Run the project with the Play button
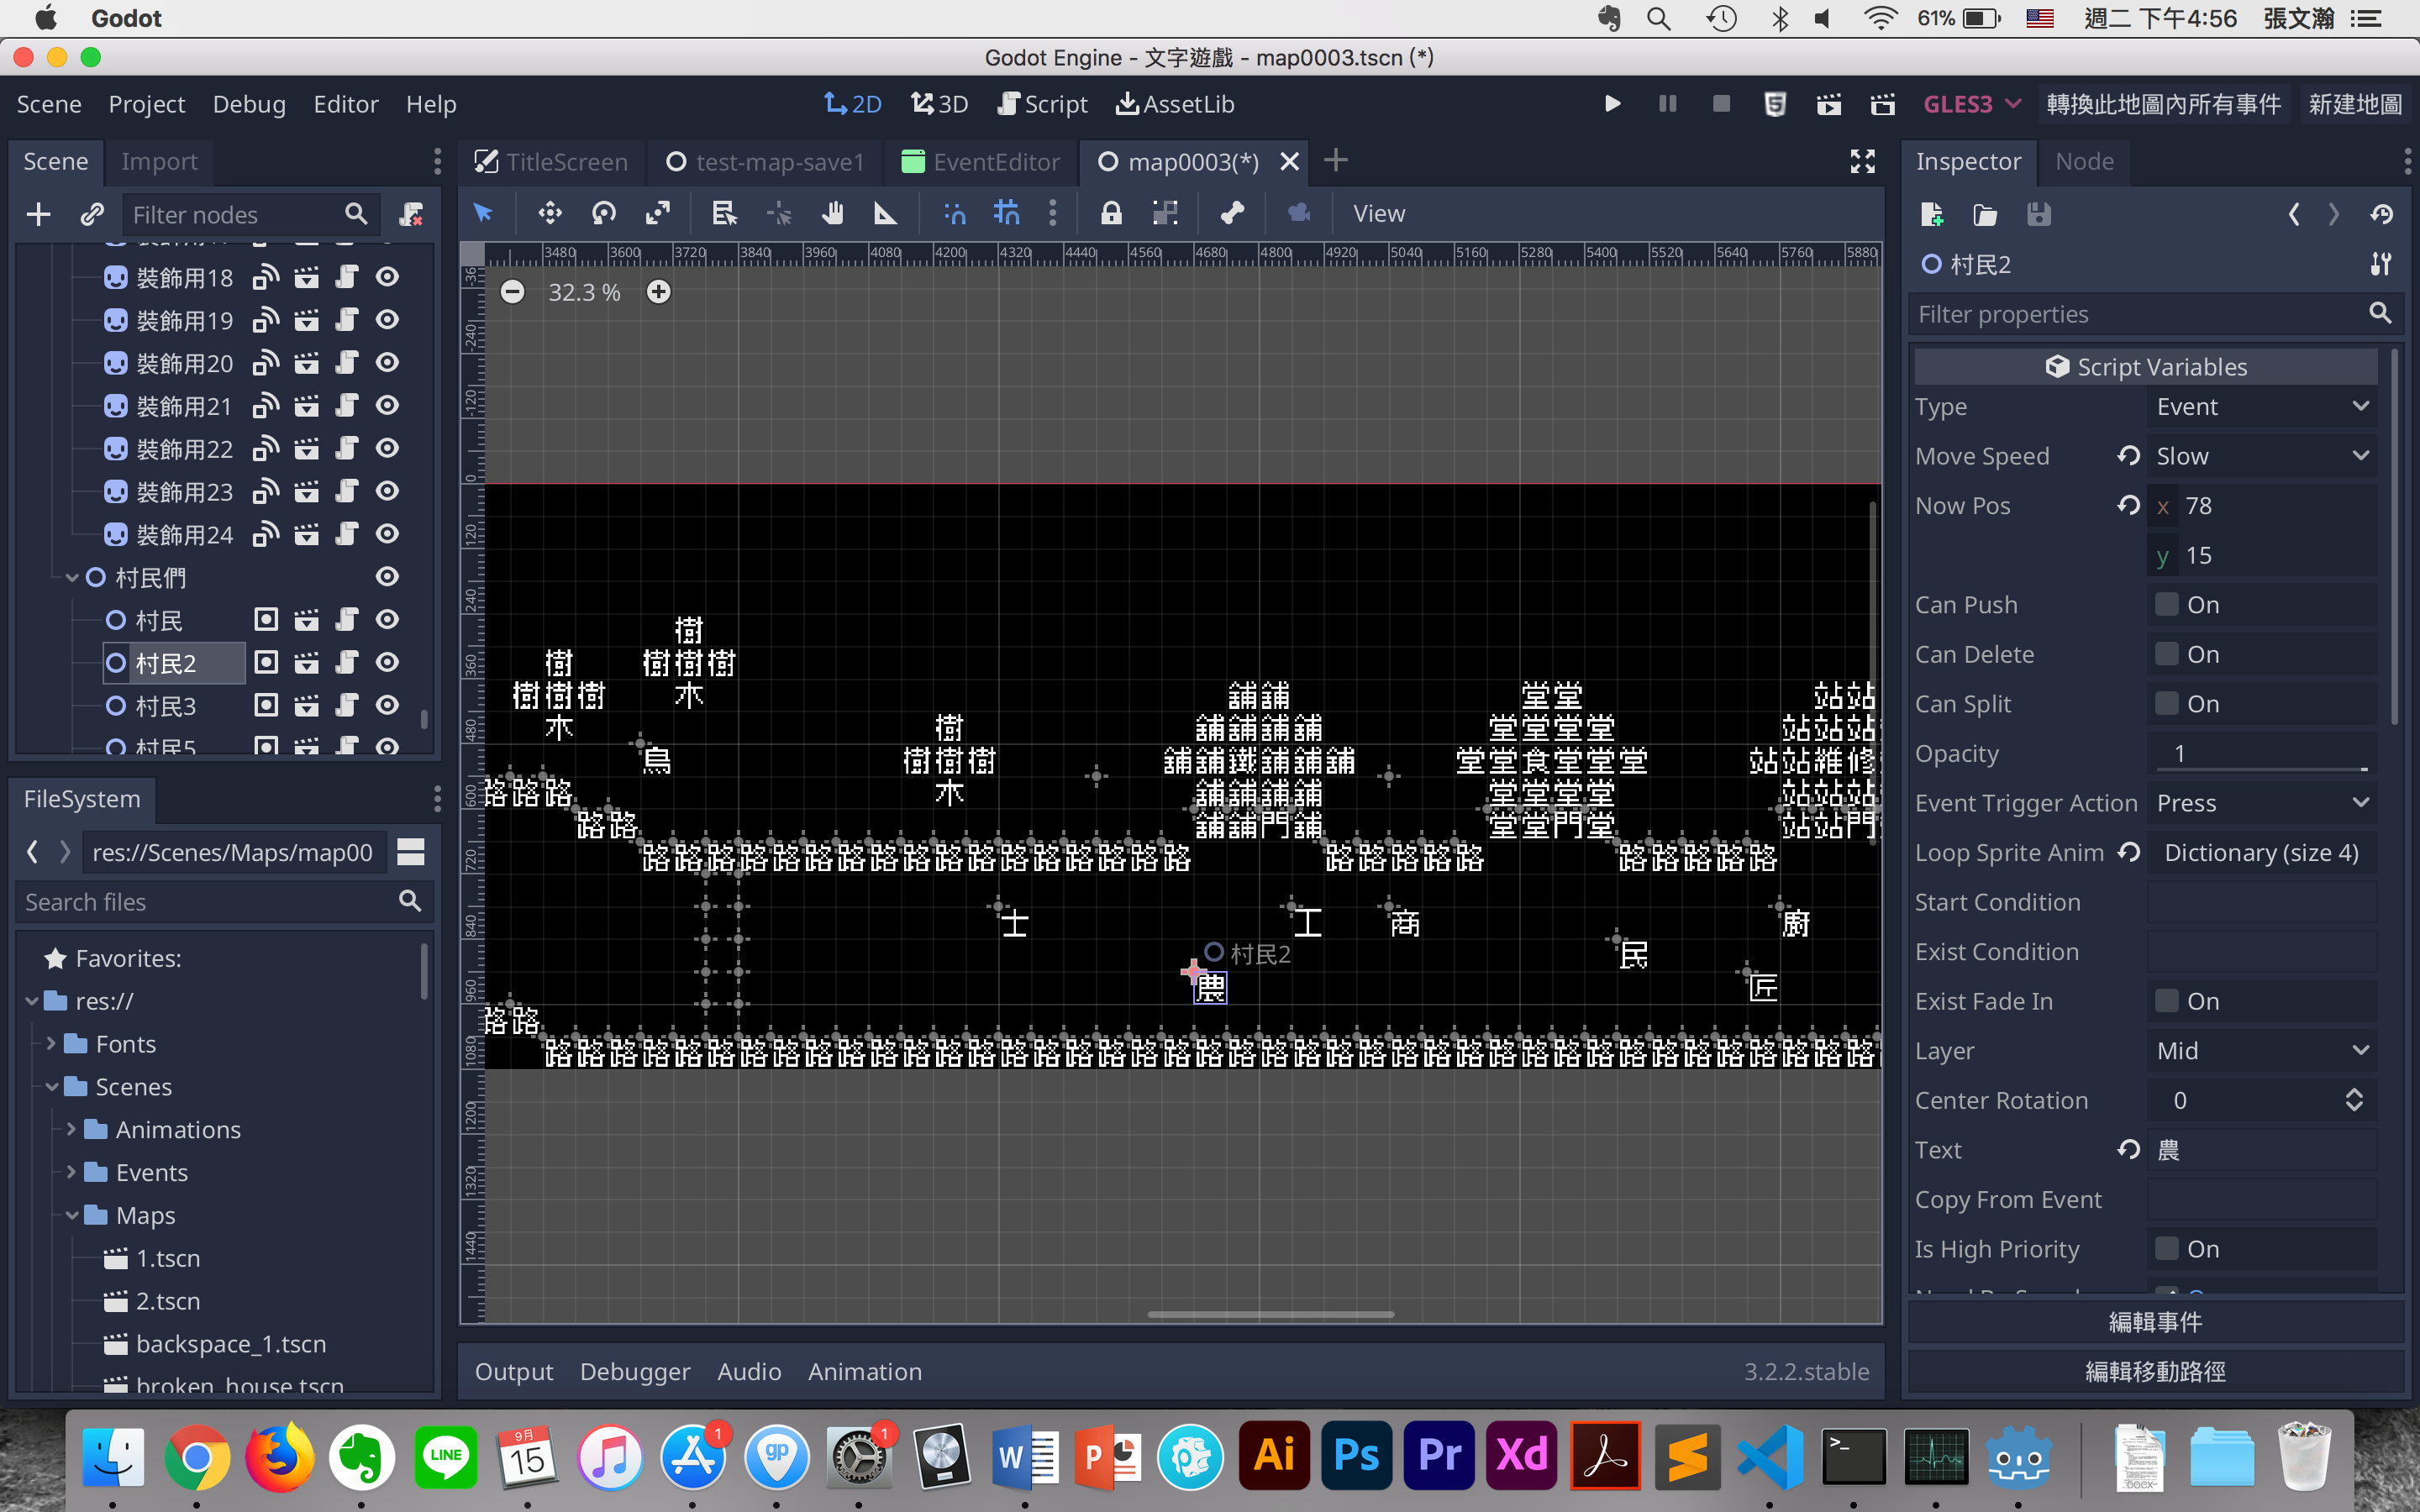Screen dimensions: 2420x1512 (1612, 104)
